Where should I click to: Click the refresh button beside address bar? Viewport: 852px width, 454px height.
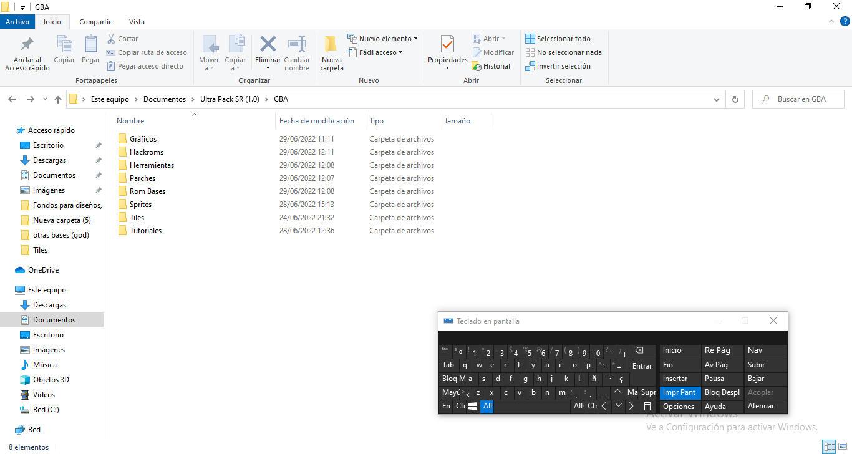tap(735, 99)
